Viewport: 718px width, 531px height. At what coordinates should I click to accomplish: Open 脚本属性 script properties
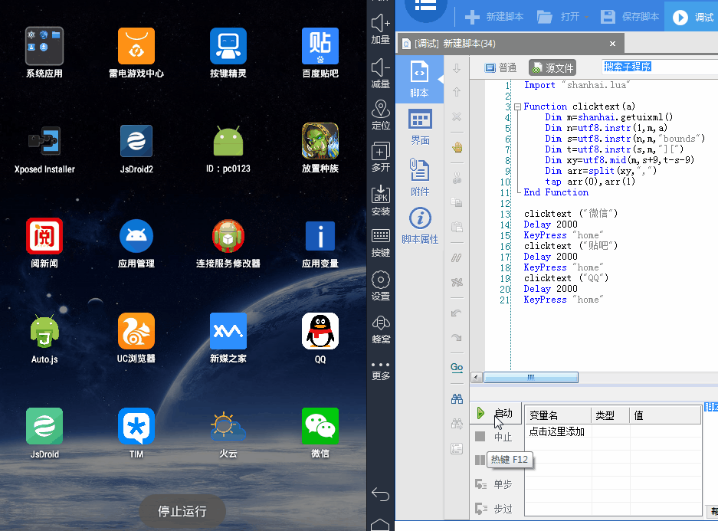click(x=420, y=226)
